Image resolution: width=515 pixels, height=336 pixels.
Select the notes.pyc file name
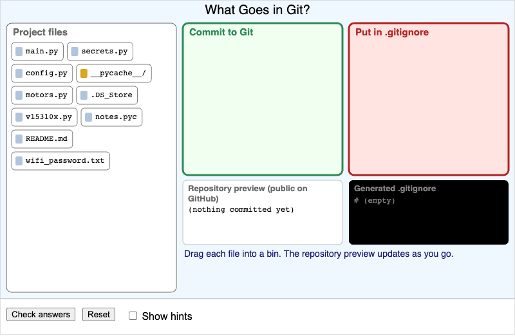tap(116, 117)
